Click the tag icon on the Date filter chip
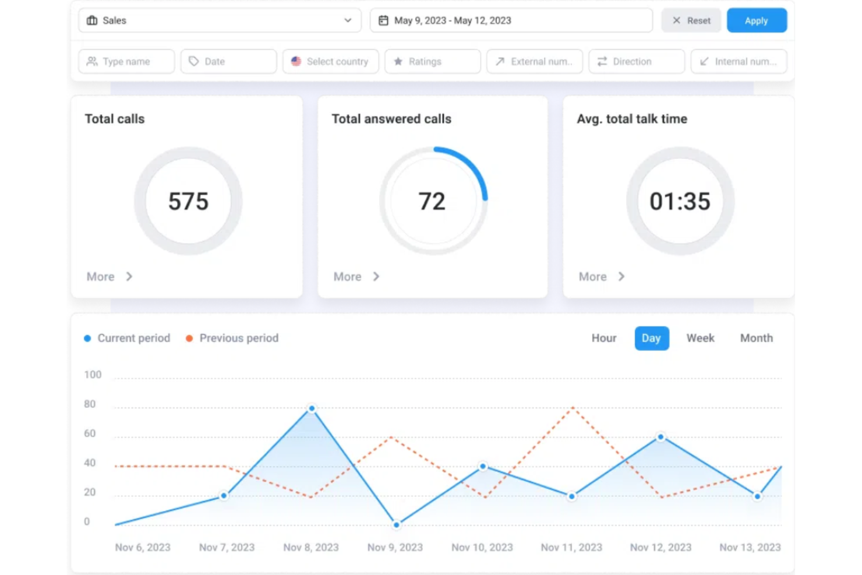This screenshot has height=575, width=862. click(x=194, y=61)
